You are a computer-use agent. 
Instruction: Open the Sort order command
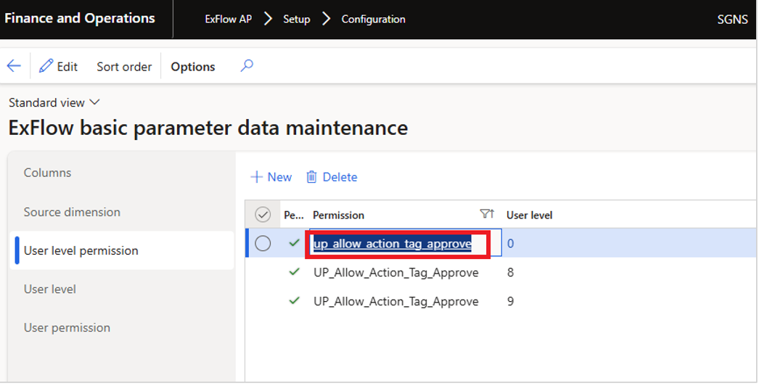tap(124, 67)
